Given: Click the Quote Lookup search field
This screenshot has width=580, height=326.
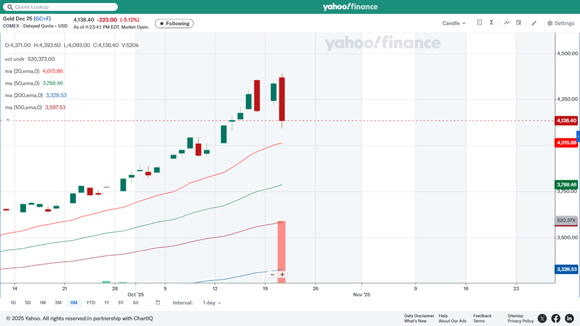Looking at the screenshot, I should (60, 7).
